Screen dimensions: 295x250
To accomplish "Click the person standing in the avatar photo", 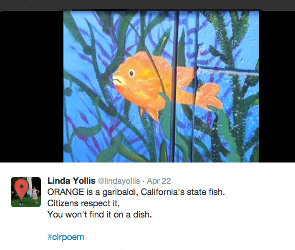I will 35,194.
